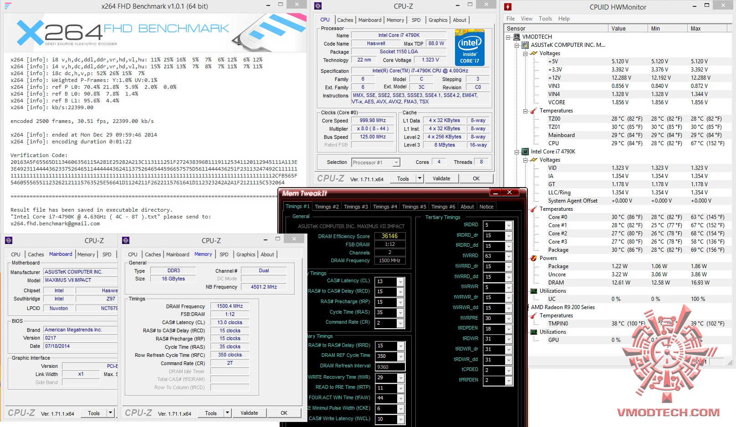Open the Notice tab in MemTweakIt
The height and width of the screenshot is (427, 736).
pyautogui.click(x=486, y=207)
